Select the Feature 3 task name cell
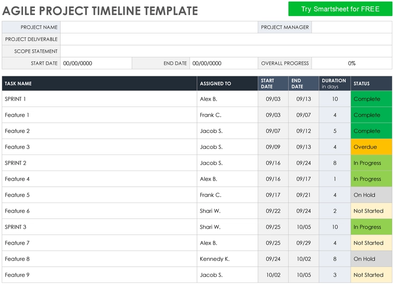The image size is (394, 284). [99, 147]
